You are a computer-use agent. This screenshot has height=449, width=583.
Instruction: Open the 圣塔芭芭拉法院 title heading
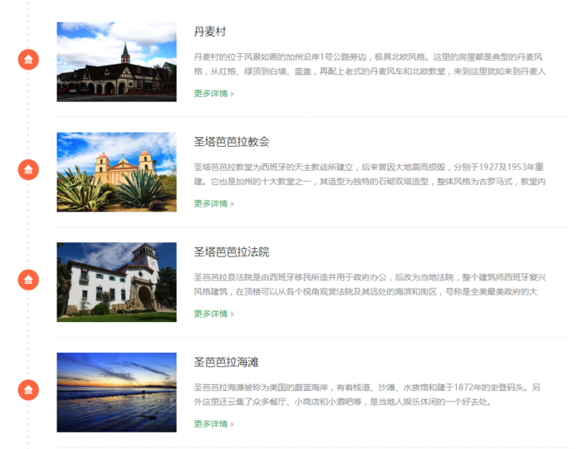pos(231,252)
